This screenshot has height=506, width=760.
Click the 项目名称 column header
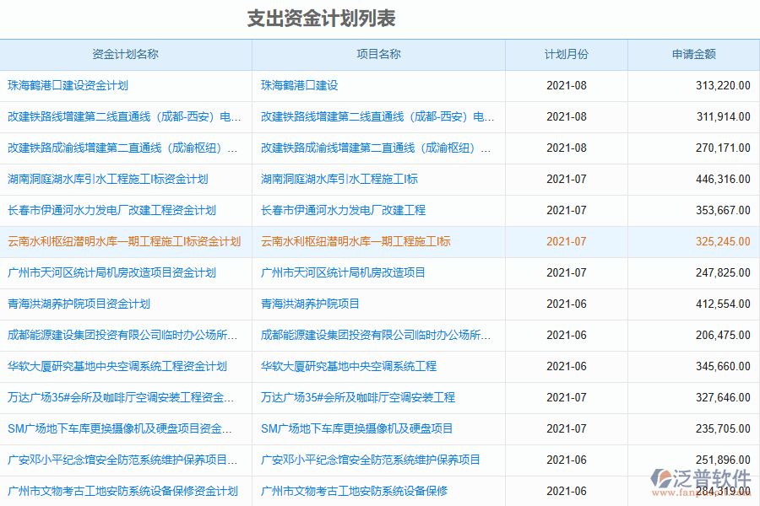377,54
